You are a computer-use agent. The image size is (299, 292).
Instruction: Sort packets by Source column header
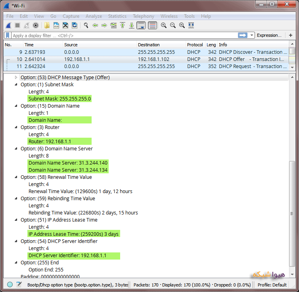tap(100, 45)
